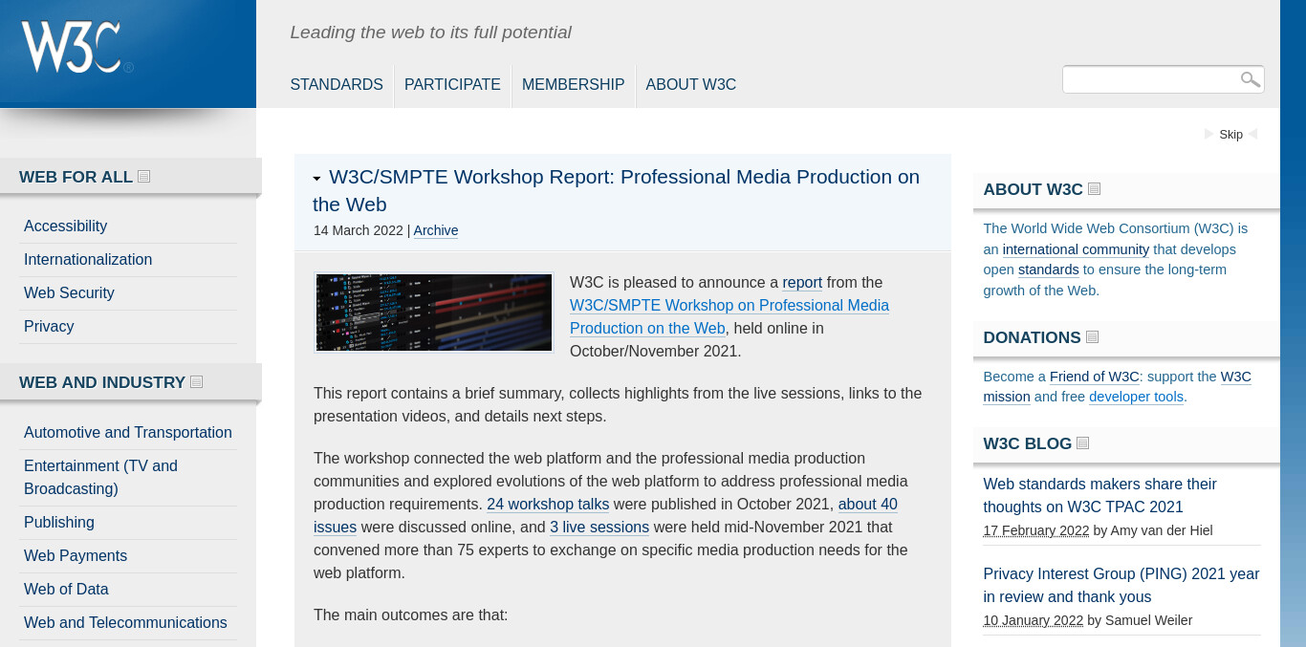Image resolution: width=1306 pixels, height=647 pixels.
Task: Open the Privacy Interest Group 2021 review post
Action: [x=1121, y=585]
